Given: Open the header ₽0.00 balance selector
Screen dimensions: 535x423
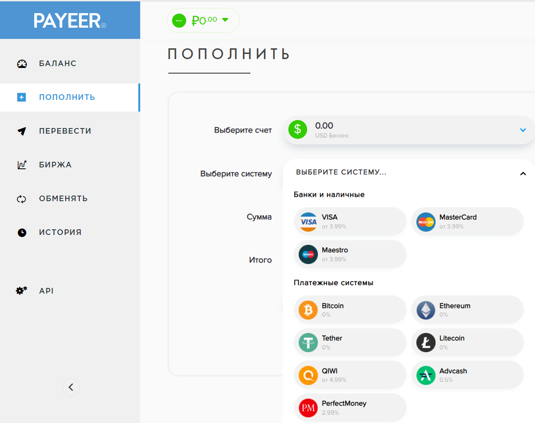Looking at the screenshot, I should coord(203,21).
